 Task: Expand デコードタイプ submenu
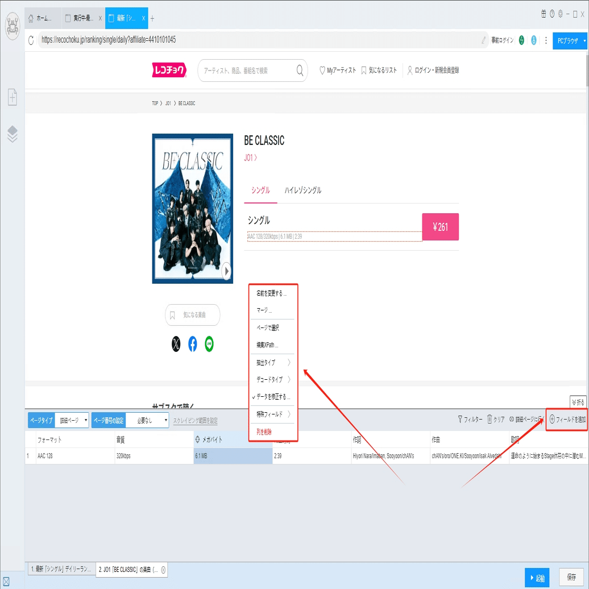click(x=272, y=379)
